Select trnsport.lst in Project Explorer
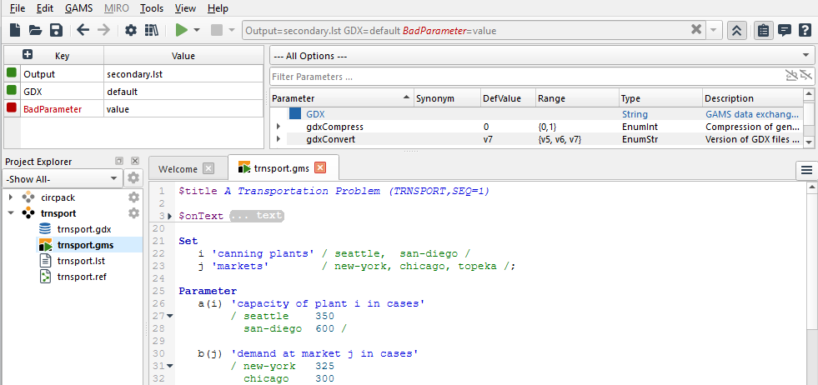 click(80, 261)
